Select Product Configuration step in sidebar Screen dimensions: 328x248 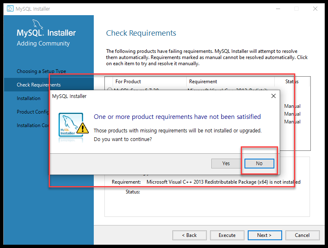pyautogui.click(x=33, y=112)
